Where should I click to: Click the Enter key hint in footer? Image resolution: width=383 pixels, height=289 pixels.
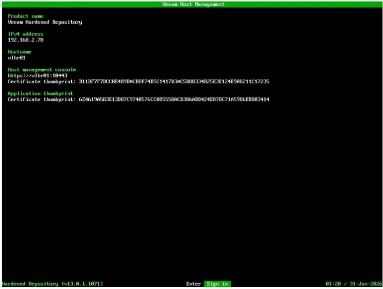coord(193,284)
